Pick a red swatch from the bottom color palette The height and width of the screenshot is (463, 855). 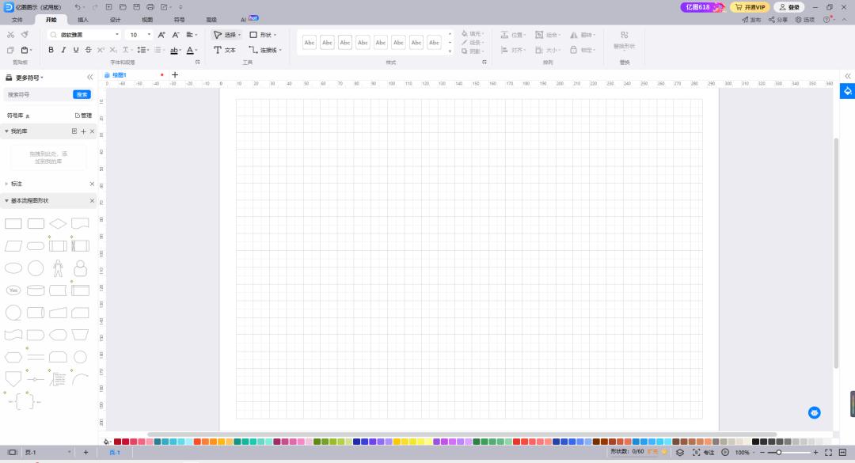[x=117, y=442]
